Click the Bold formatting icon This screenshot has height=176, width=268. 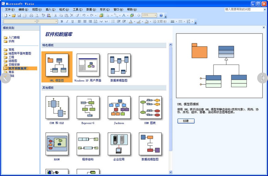click(x=62, y=22)
